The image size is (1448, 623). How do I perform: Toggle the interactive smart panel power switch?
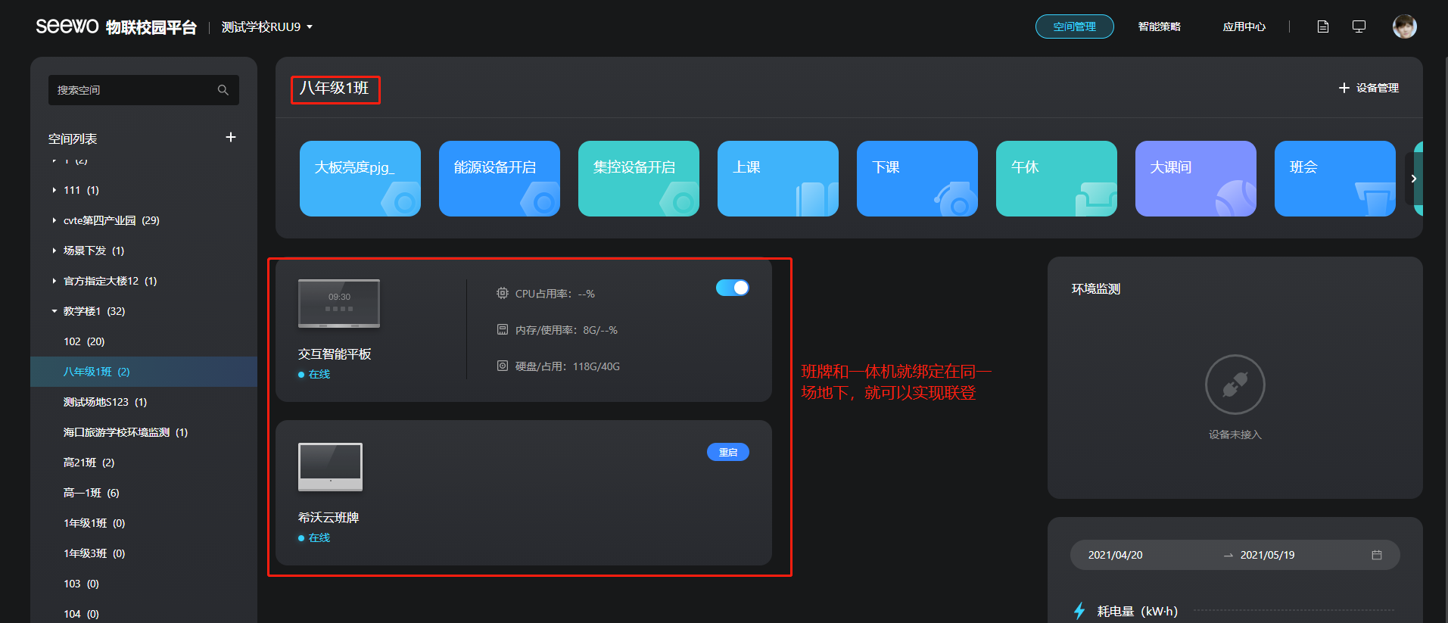tap(733, 288)
